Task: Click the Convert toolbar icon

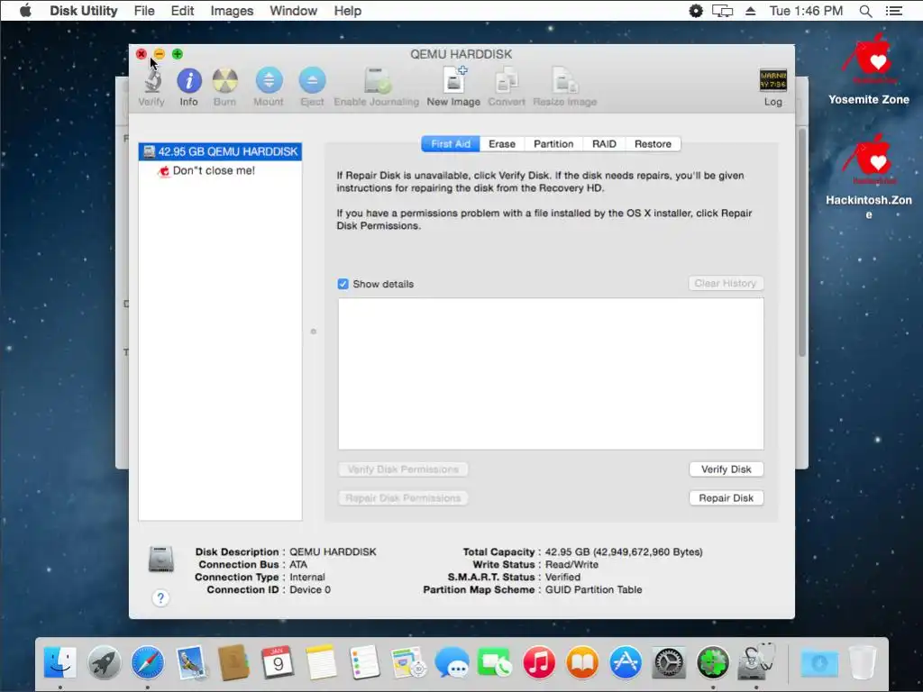Action: coord(507,81)
